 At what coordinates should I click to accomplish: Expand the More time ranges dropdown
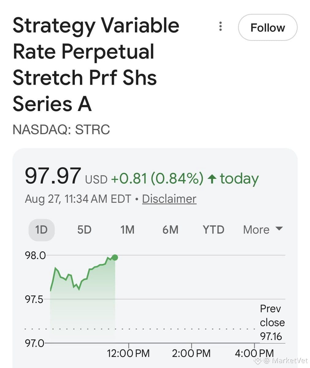(x=263, y=230)
